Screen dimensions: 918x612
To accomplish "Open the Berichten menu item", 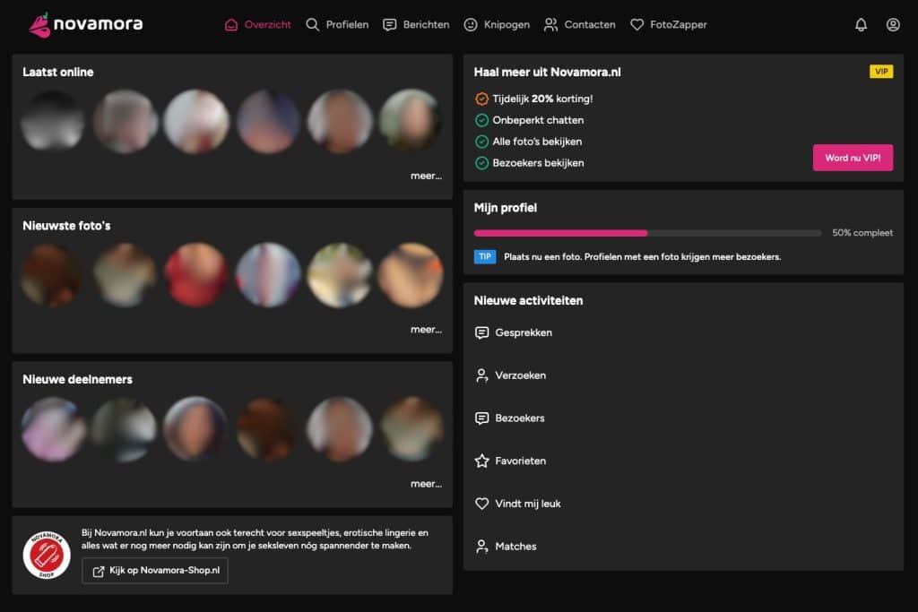I will click(416, 24).
